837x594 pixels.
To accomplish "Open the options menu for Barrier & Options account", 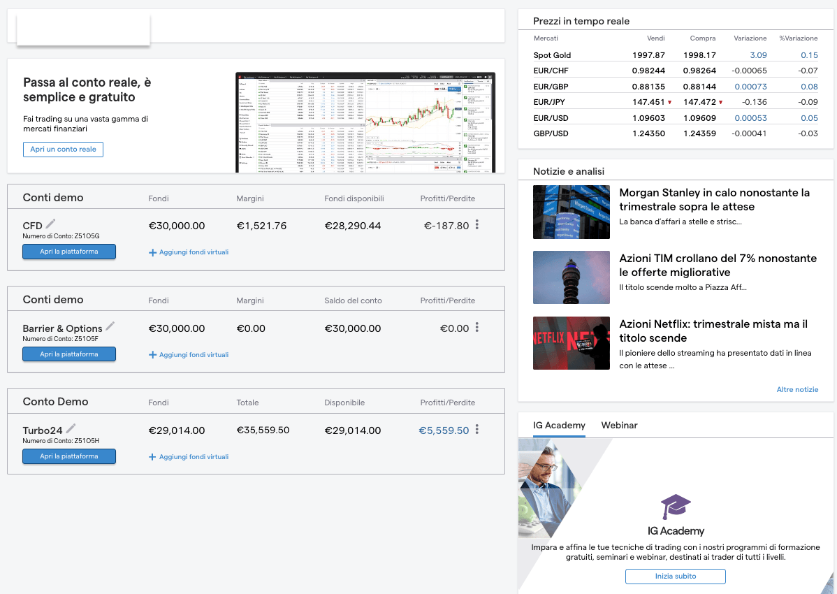I will coord(476,328).
